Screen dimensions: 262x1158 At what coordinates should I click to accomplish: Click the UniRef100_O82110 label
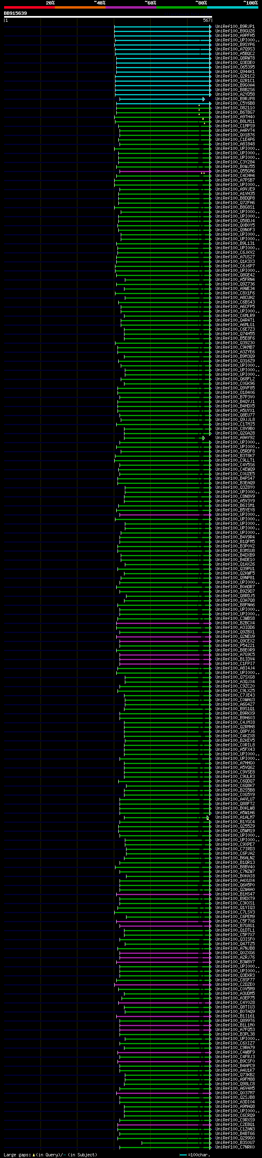point(235,108)
